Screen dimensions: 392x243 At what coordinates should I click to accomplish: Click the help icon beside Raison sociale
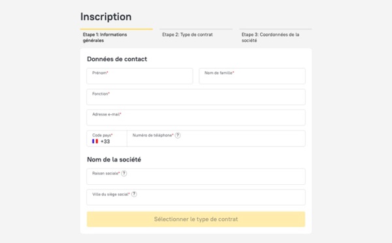coord(124,173)
